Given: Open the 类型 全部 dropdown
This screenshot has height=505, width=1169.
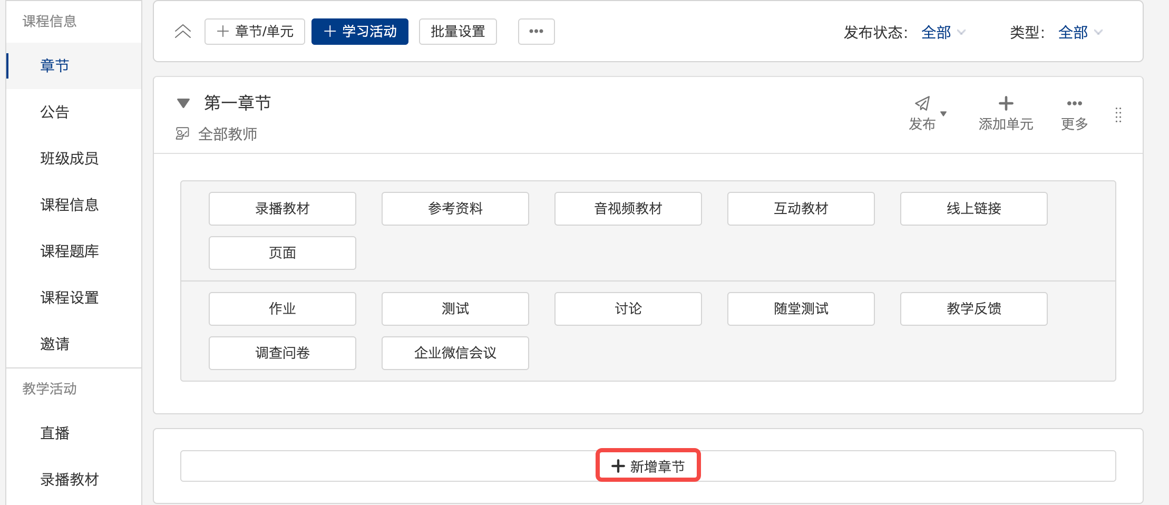Looking at the screenshot, I should [x=1080, y=32].
